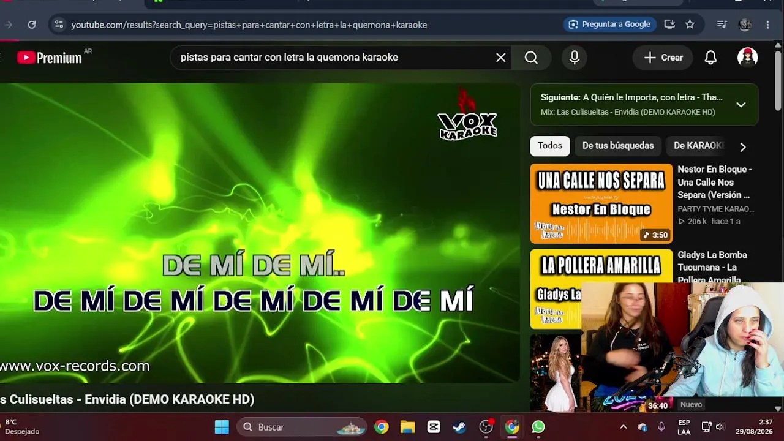This screenshot has width=784, height=441.
Task: Click the YouTube URL in address bar
Action: (x=249, y=25)
